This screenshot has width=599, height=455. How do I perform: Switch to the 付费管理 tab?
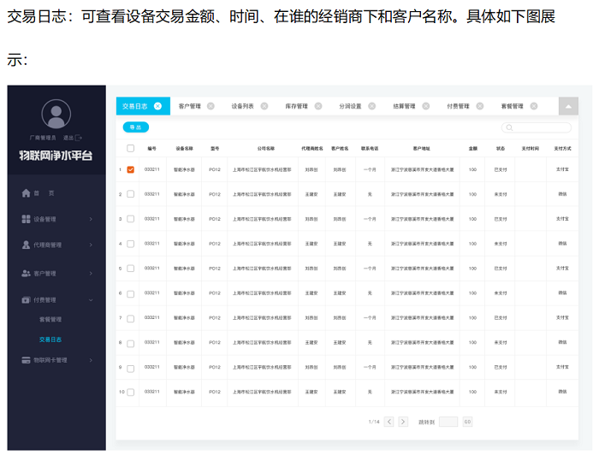pos(458,106)
